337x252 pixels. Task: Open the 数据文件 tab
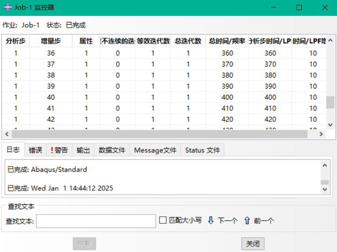pos(112,150)
